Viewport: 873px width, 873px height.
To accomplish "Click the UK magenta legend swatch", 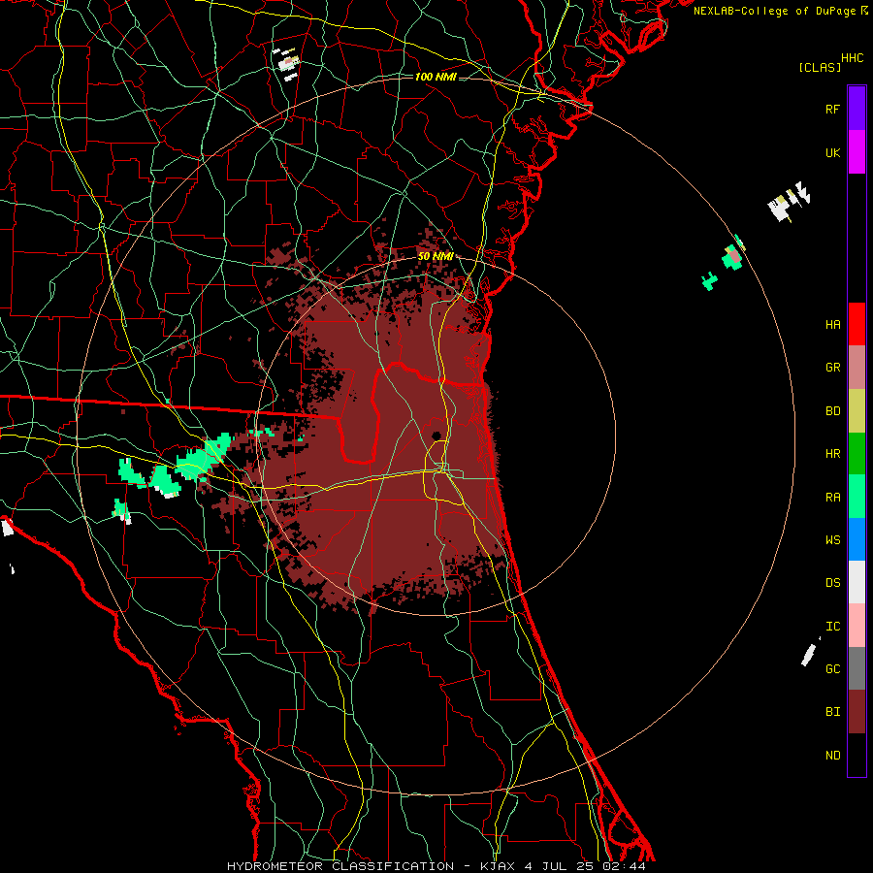I will pyautogui.click(x=857, y=152).
